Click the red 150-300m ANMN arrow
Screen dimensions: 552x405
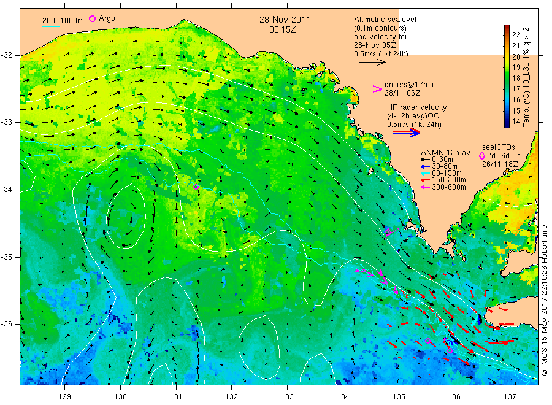pos(425,180)
